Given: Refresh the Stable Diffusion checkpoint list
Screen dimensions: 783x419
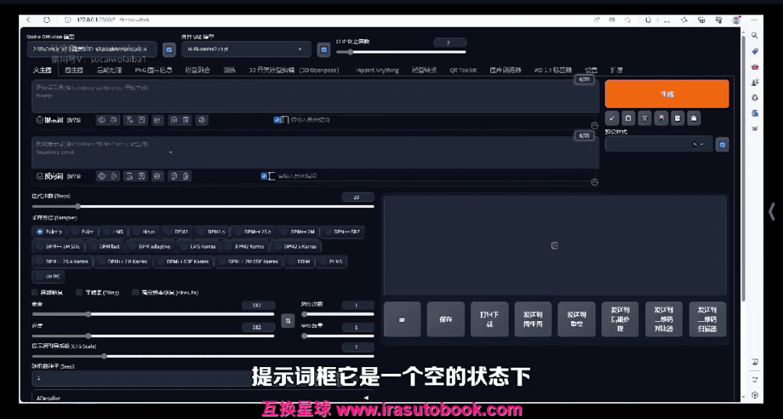Looking at the screenshot, I should point(169,50).
